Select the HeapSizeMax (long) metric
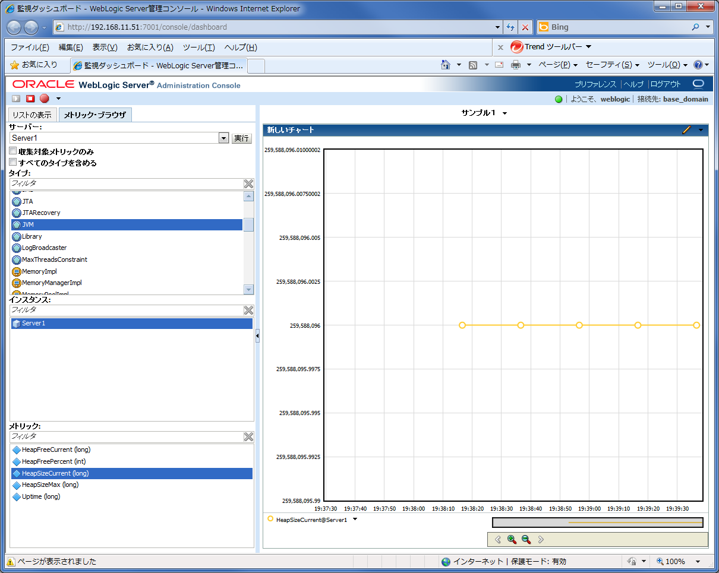 (x=132, y=485)
